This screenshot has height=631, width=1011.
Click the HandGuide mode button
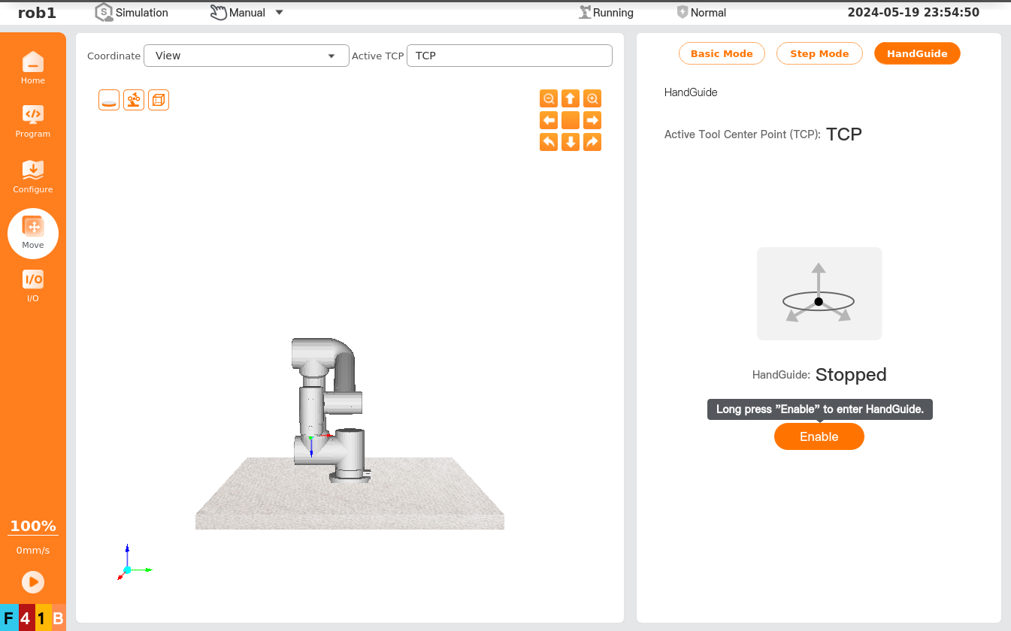coord(916,53)
